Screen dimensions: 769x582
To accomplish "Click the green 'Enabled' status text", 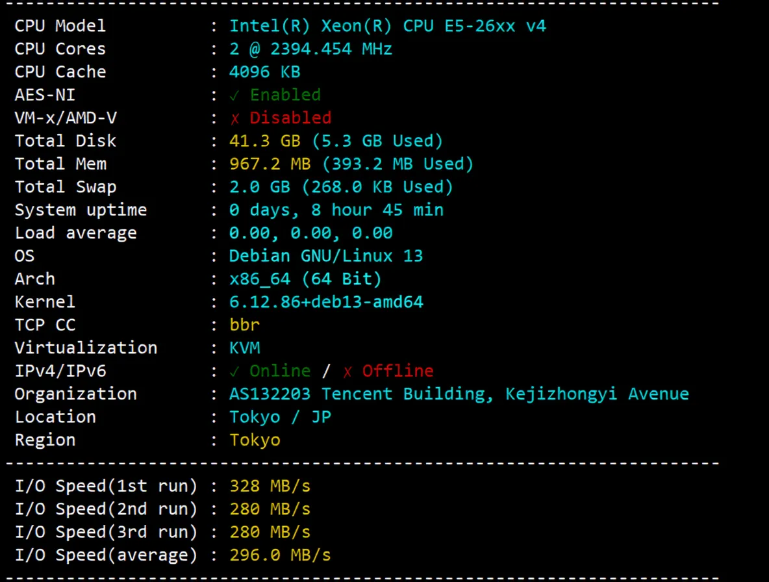I will (x=285, y=95).
